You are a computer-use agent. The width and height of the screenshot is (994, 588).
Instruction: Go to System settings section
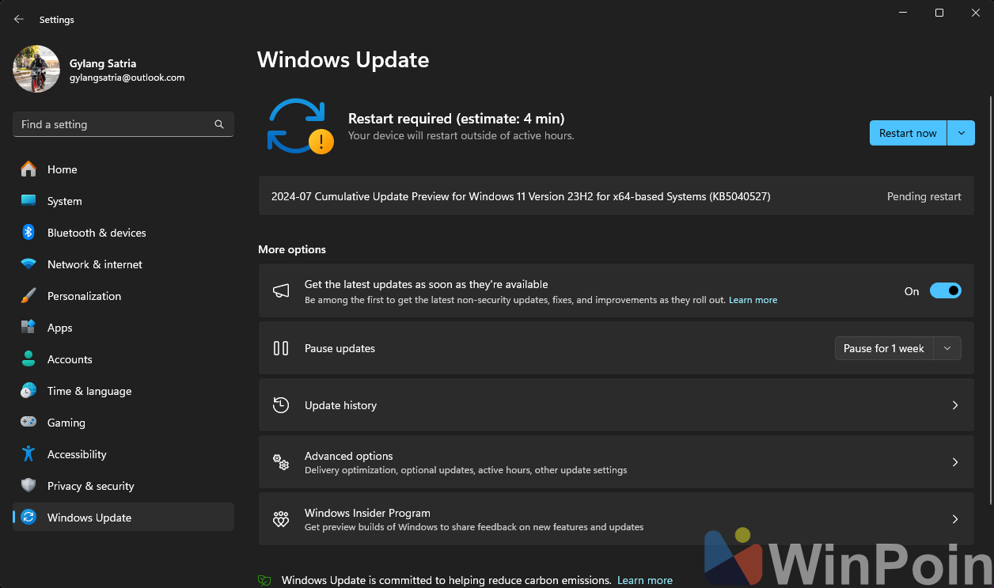64,201
